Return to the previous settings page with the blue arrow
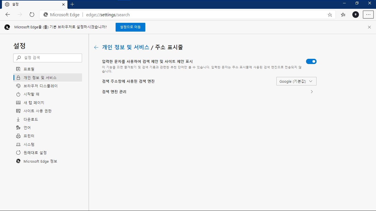This screenshot has height=211, width=376. pyautogui.click(x=96, y=47)
